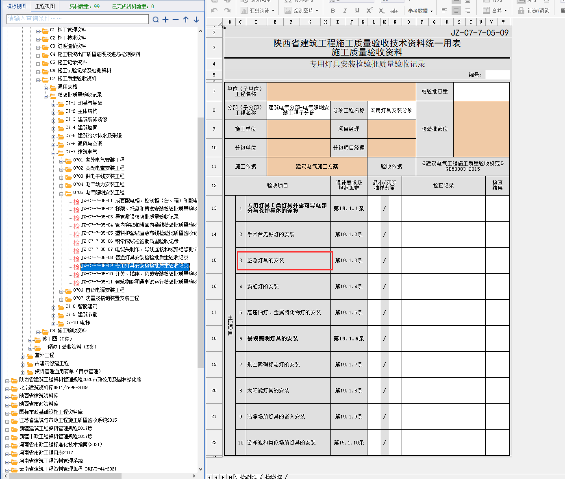
Task: Click the 第19.1.7条 cell
Action: [349, 364]
